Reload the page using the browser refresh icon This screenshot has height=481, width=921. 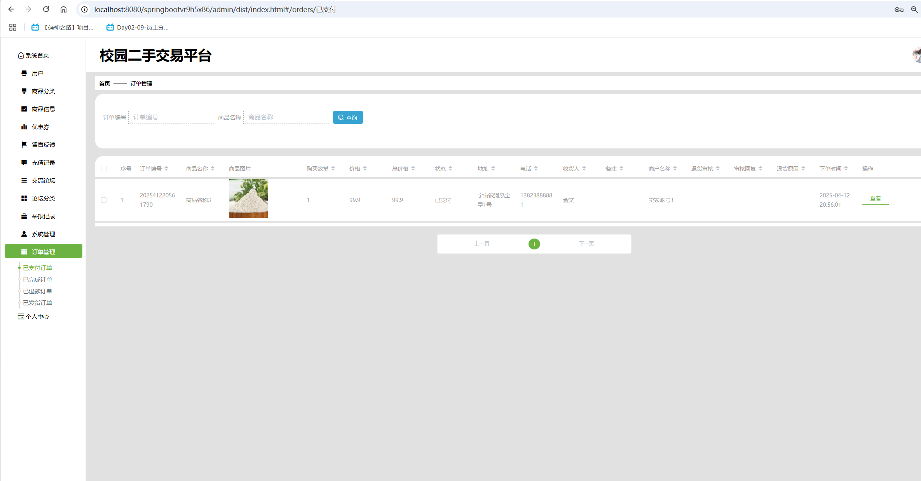pos(46,9)
